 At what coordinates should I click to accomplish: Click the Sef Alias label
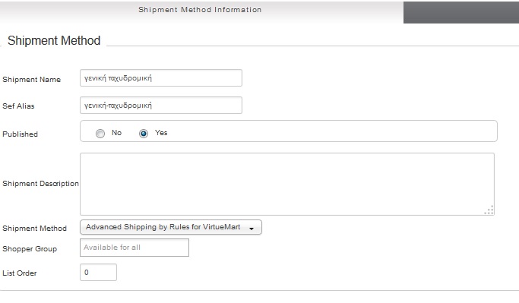coord(18,106)
